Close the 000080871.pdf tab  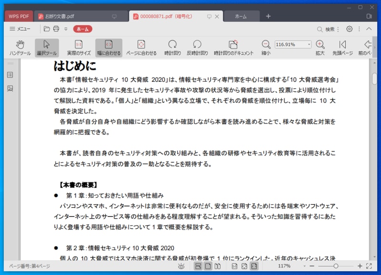click(x=217, y=16)
